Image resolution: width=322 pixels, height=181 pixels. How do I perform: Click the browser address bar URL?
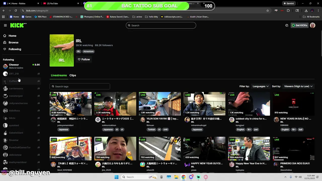(x=37, y=11)
